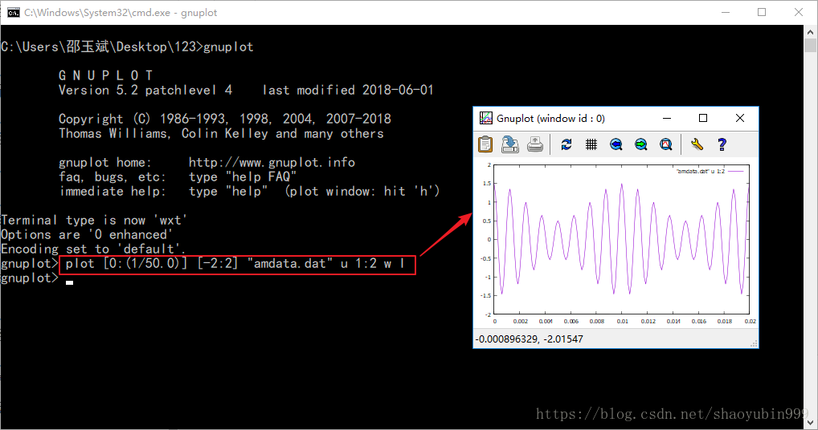818x430 pixels.
Task: Click the http://www.gnuplot.info text in console
Action: point(272,162)
